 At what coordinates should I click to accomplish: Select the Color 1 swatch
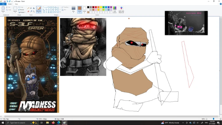tap(80, 10)
